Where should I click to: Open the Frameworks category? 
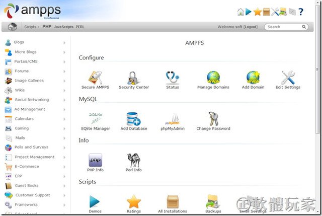[26, 204]
